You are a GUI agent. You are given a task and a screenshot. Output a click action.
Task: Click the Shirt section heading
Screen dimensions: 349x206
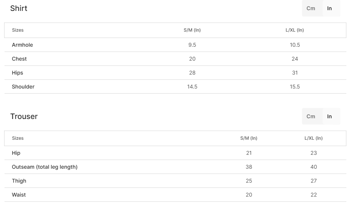point(19,8)
